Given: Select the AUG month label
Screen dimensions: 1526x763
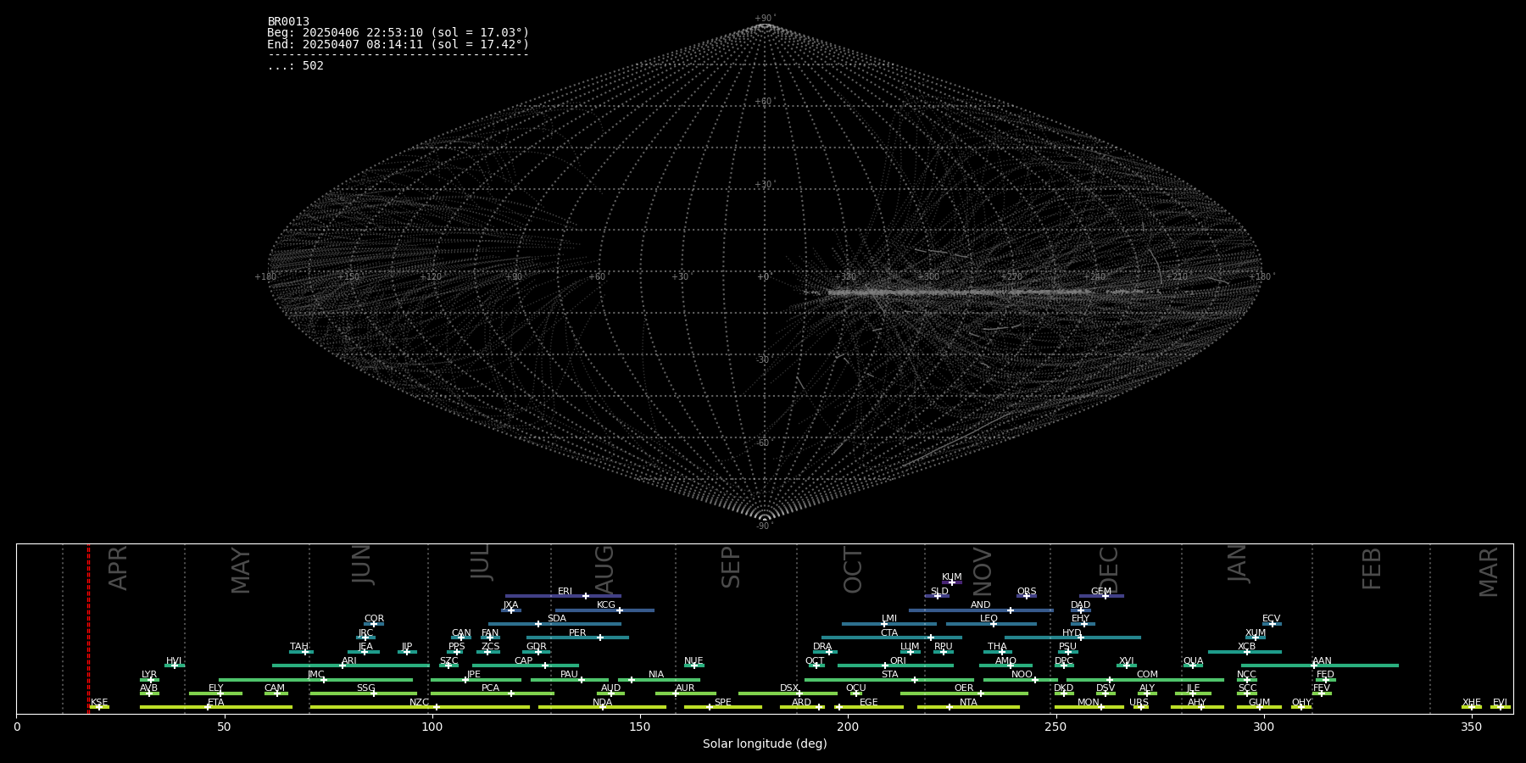Looking at the screenshot, I should (604, 571).
